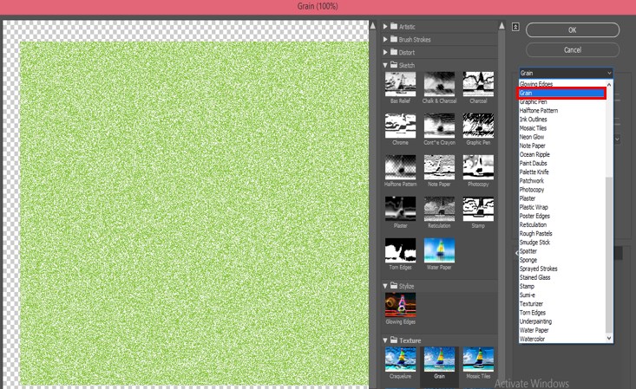The height and width of the screenshot is (389, 636).
Task: Choose the Mosaic Tiles texture thumbnail
Action: [x=478, y=360]
